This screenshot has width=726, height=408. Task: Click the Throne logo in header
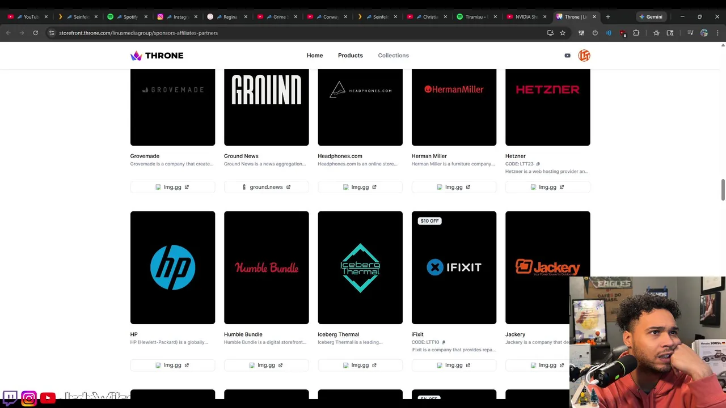[157, 56]
